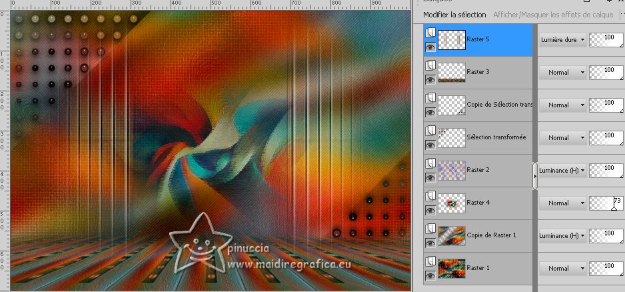Click the layer name 'Raster 5'
625x292 pixels.
pos(478,39)
